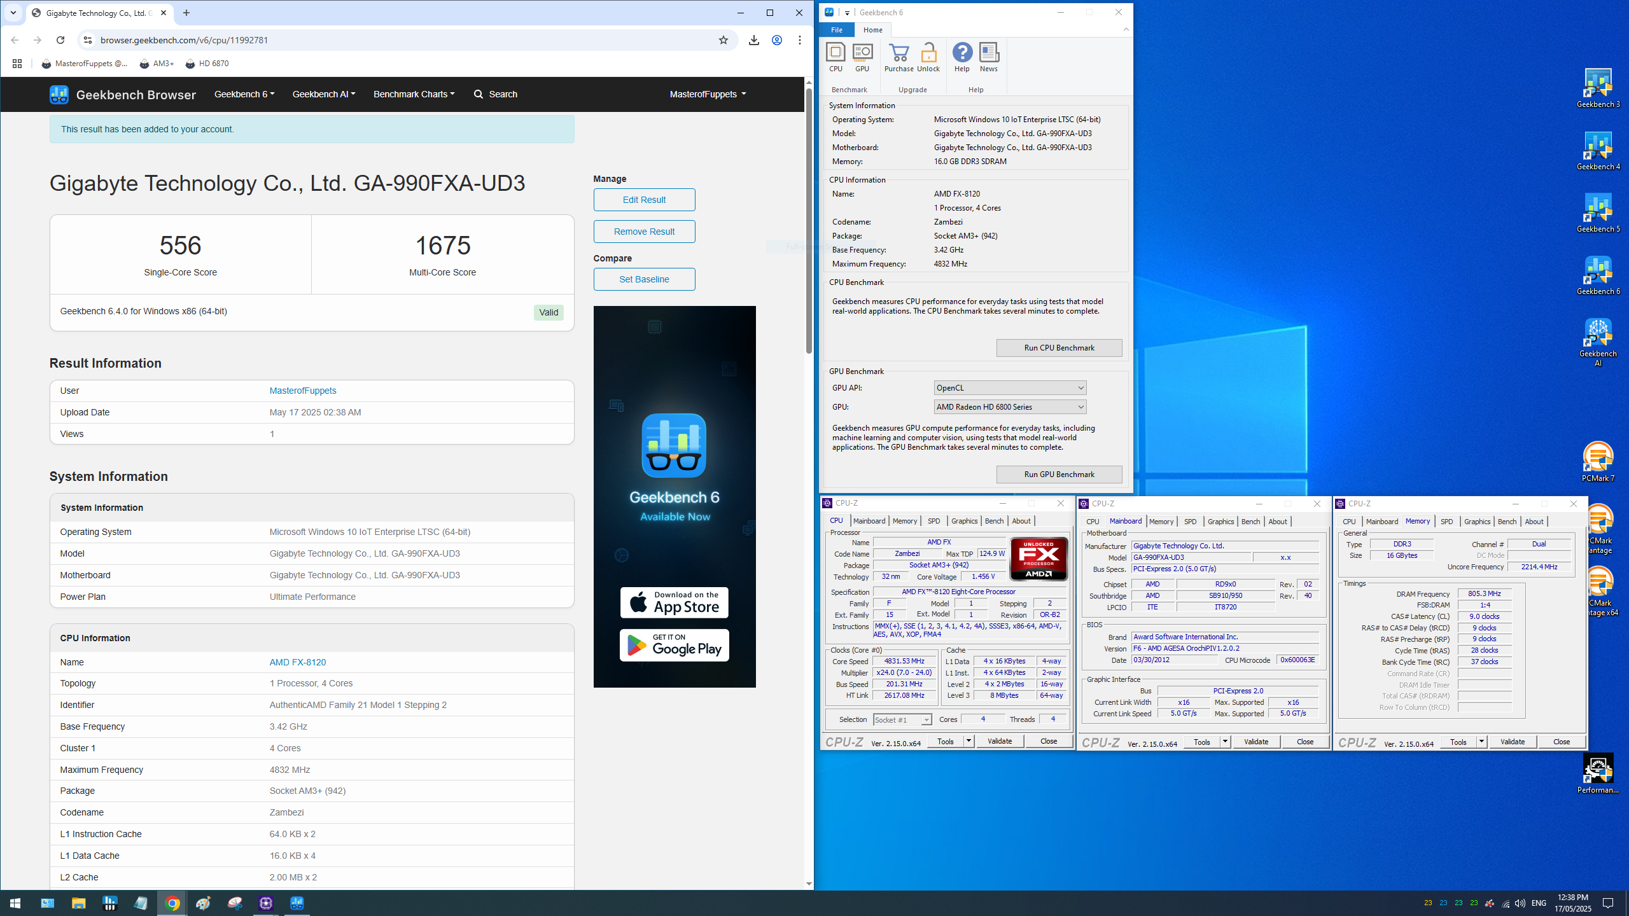Click Set Baseline button
This screenshot has height=916, width=1629.
(644, 279)
